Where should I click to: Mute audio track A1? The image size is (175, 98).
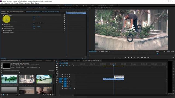69,82
